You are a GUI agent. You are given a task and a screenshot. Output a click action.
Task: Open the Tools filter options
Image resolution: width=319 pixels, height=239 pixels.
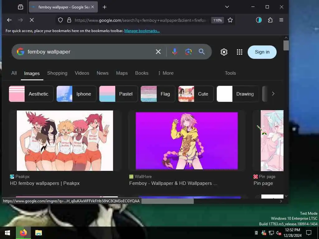coord(230,73)
